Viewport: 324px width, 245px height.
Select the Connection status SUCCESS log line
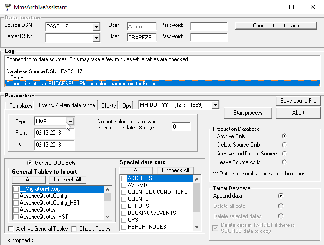[162, 84]
